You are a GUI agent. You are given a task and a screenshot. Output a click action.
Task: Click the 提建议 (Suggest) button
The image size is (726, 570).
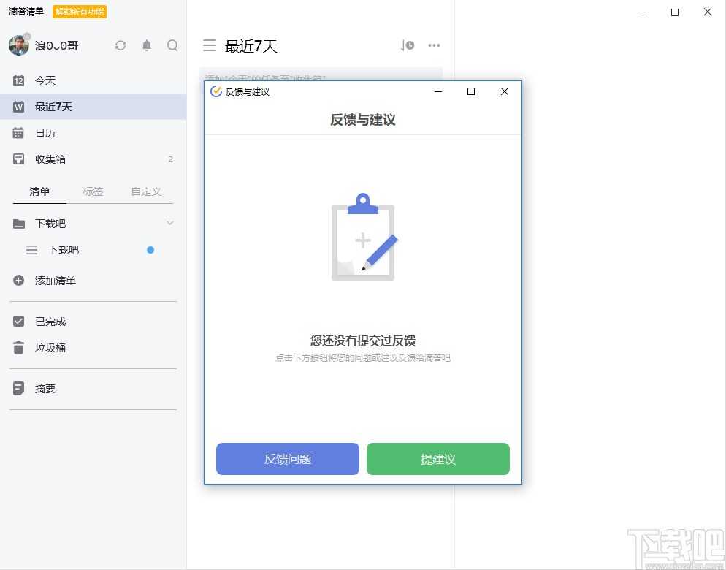tap(437, 459)
